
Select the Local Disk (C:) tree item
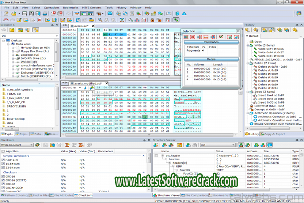tap(30, 55)
